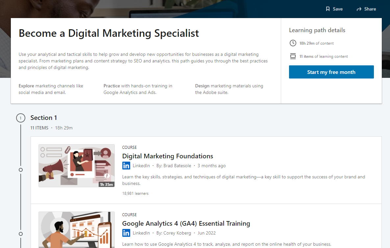390x248 pixels.
Task: Click timeline marker beside Google Analytics 4 course
Action: [21, 234]
